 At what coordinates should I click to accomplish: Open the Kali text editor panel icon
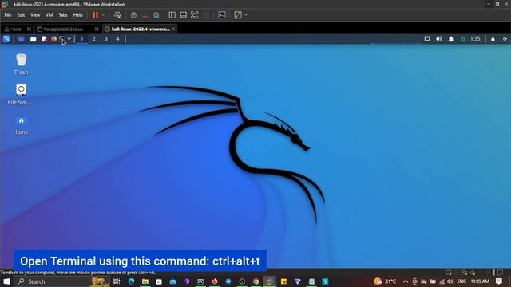pos(44,39)
